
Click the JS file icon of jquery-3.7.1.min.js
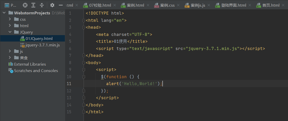click(x=22, y=45)
